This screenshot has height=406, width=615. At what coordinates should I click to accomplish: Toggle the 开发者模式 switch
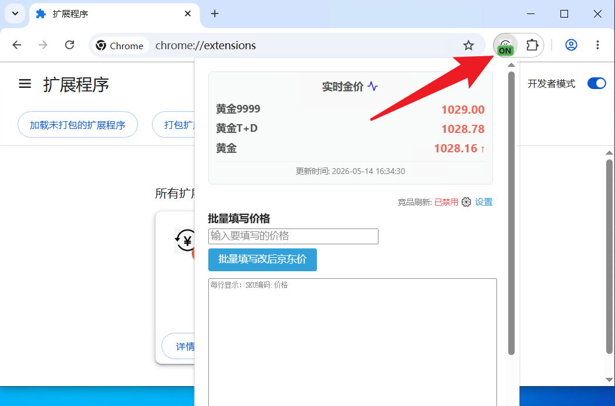coord(597,83)
